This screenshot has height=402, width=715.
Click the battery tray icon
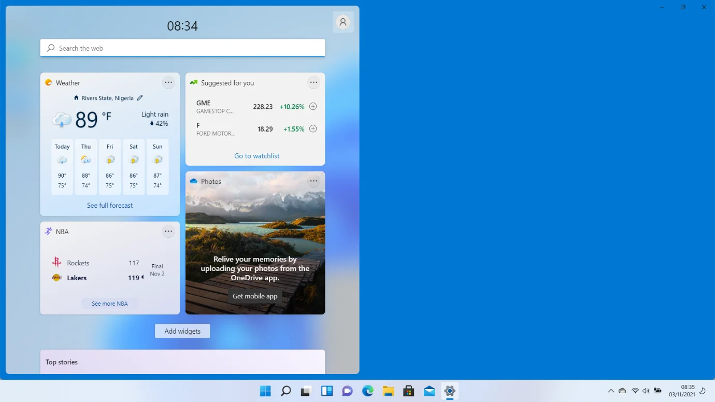657,391
